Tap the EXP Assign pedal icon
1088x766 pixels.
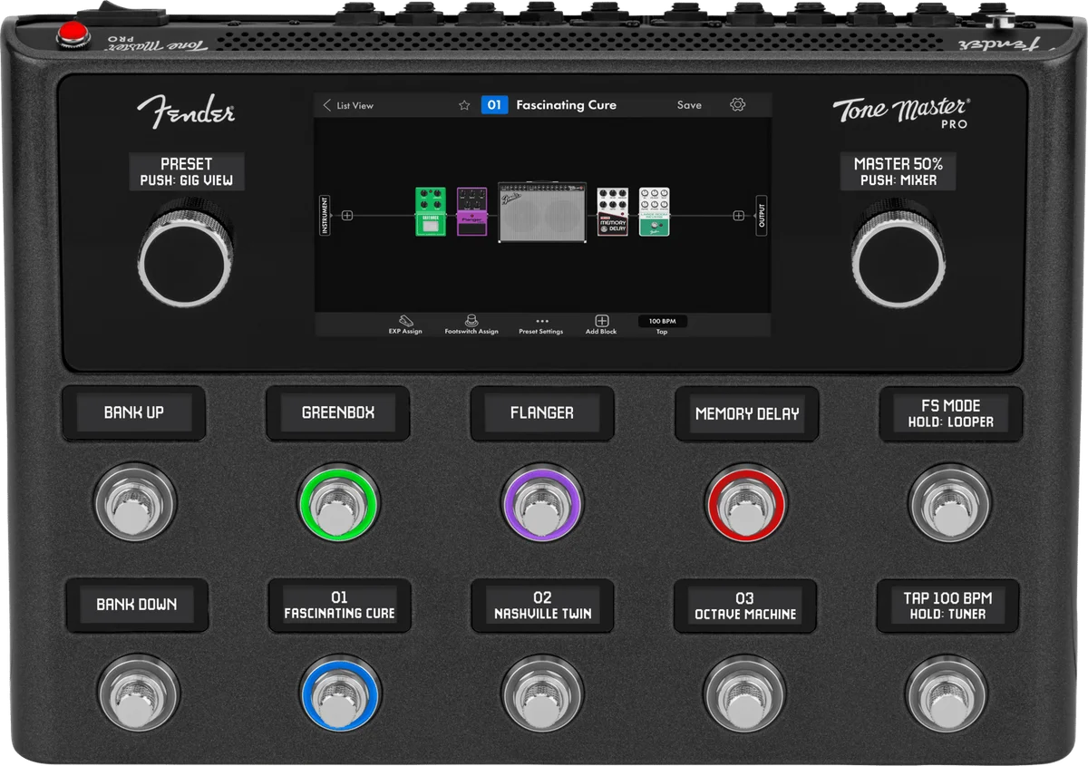coord(405,321)
